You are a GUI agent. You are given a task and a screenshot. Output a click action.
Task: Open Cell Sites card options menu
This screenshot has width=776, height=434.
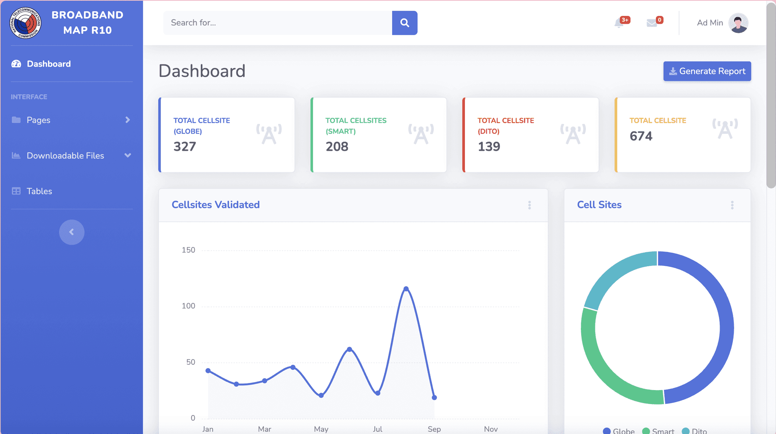pyautogui.click(x=732, y=205)
